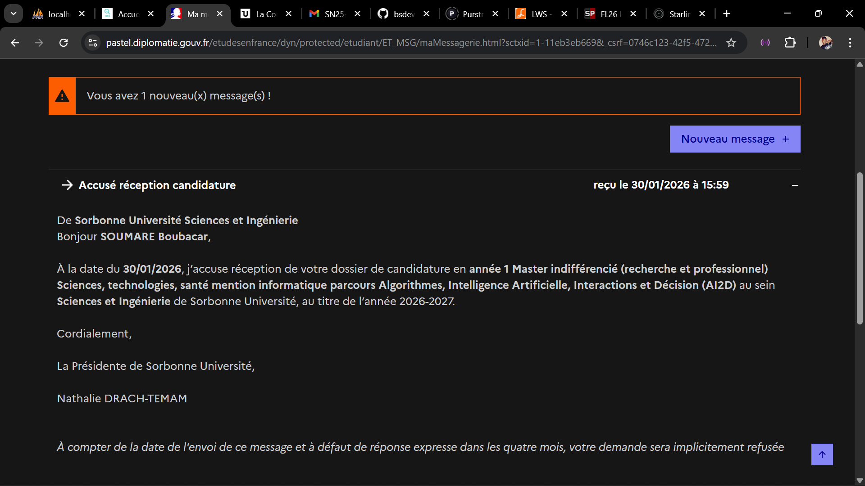Click the Accusé réception candidature title

coord(157,185)
